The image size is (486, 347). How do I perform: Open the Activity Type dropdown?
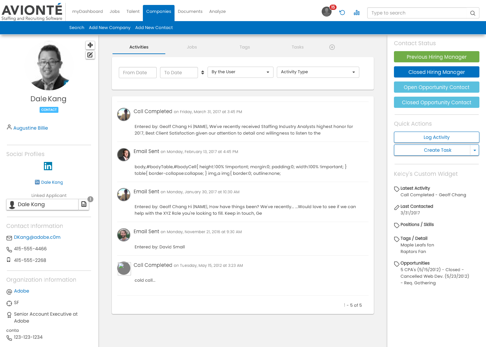pyautogui.click(x=318, y=72)
